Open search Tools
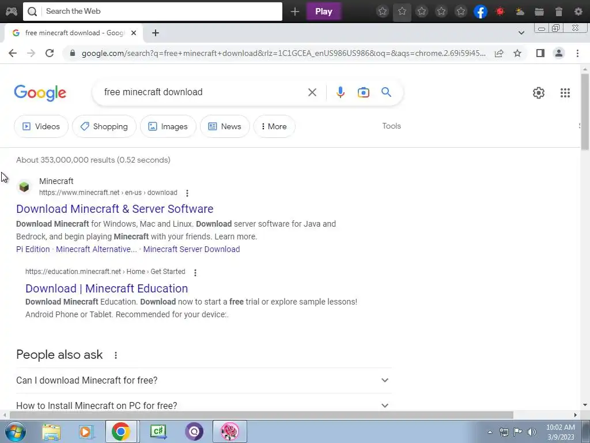 [391, 126]
